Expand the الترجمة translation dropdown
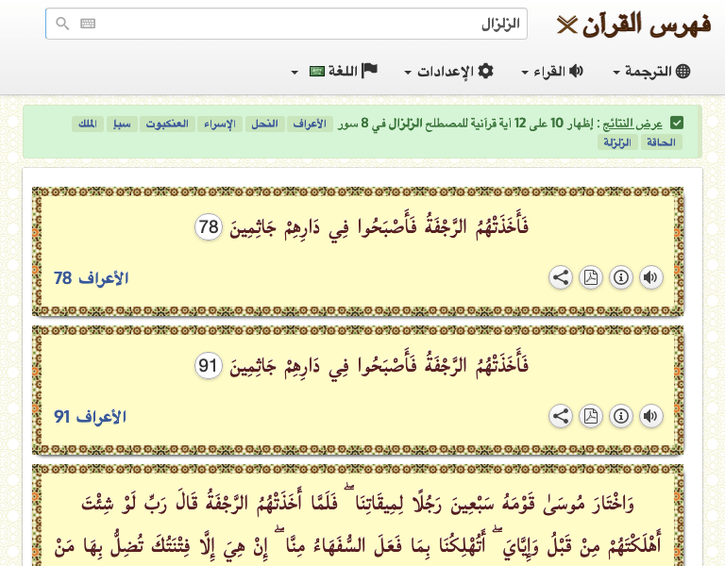This screenshot has height=566, width=725. coord(651,72)
